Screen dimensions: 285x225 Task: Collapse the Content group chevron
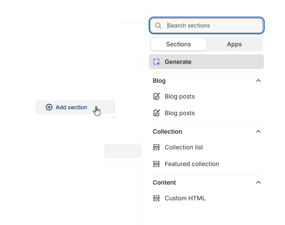(x=258, y=182)
